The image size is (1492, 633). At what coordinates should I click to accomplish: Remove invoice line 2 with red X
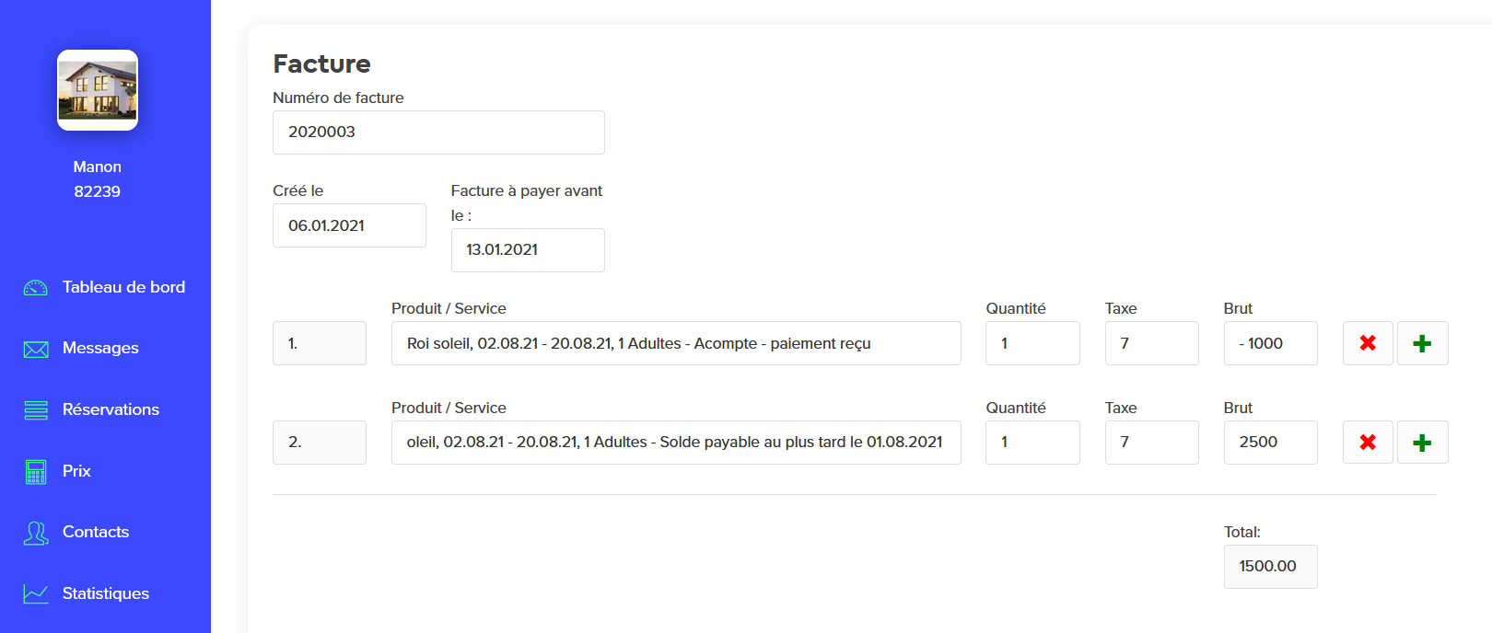click(x=1368, y=443)
